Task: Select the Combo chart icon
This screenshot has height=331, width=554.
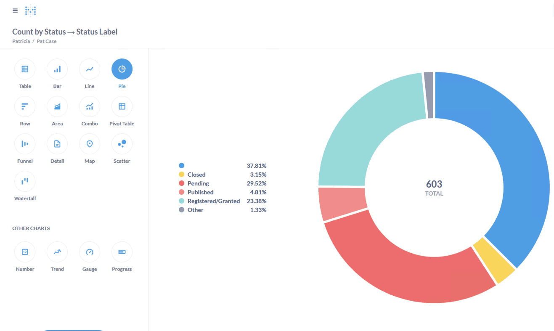Action: click(90, 106)
